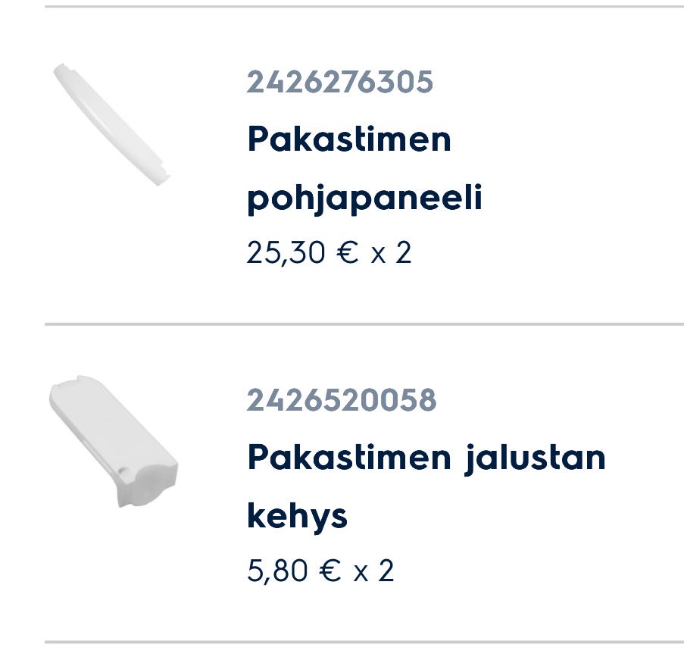Viewport: 684px width, 663px height.
Task: Click the x 2 quantity beside 5,80 €
Action: pos(373,570)
